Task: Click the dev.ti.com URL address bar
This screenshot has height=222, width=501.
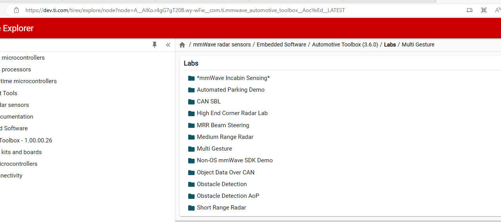Action: coord(185,10)
